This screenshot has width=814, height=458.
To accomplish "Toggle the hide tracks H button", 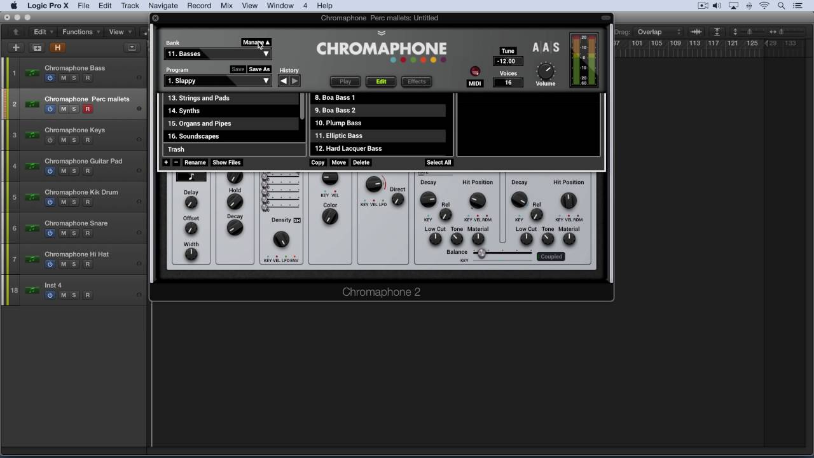I will click(58, 48).
